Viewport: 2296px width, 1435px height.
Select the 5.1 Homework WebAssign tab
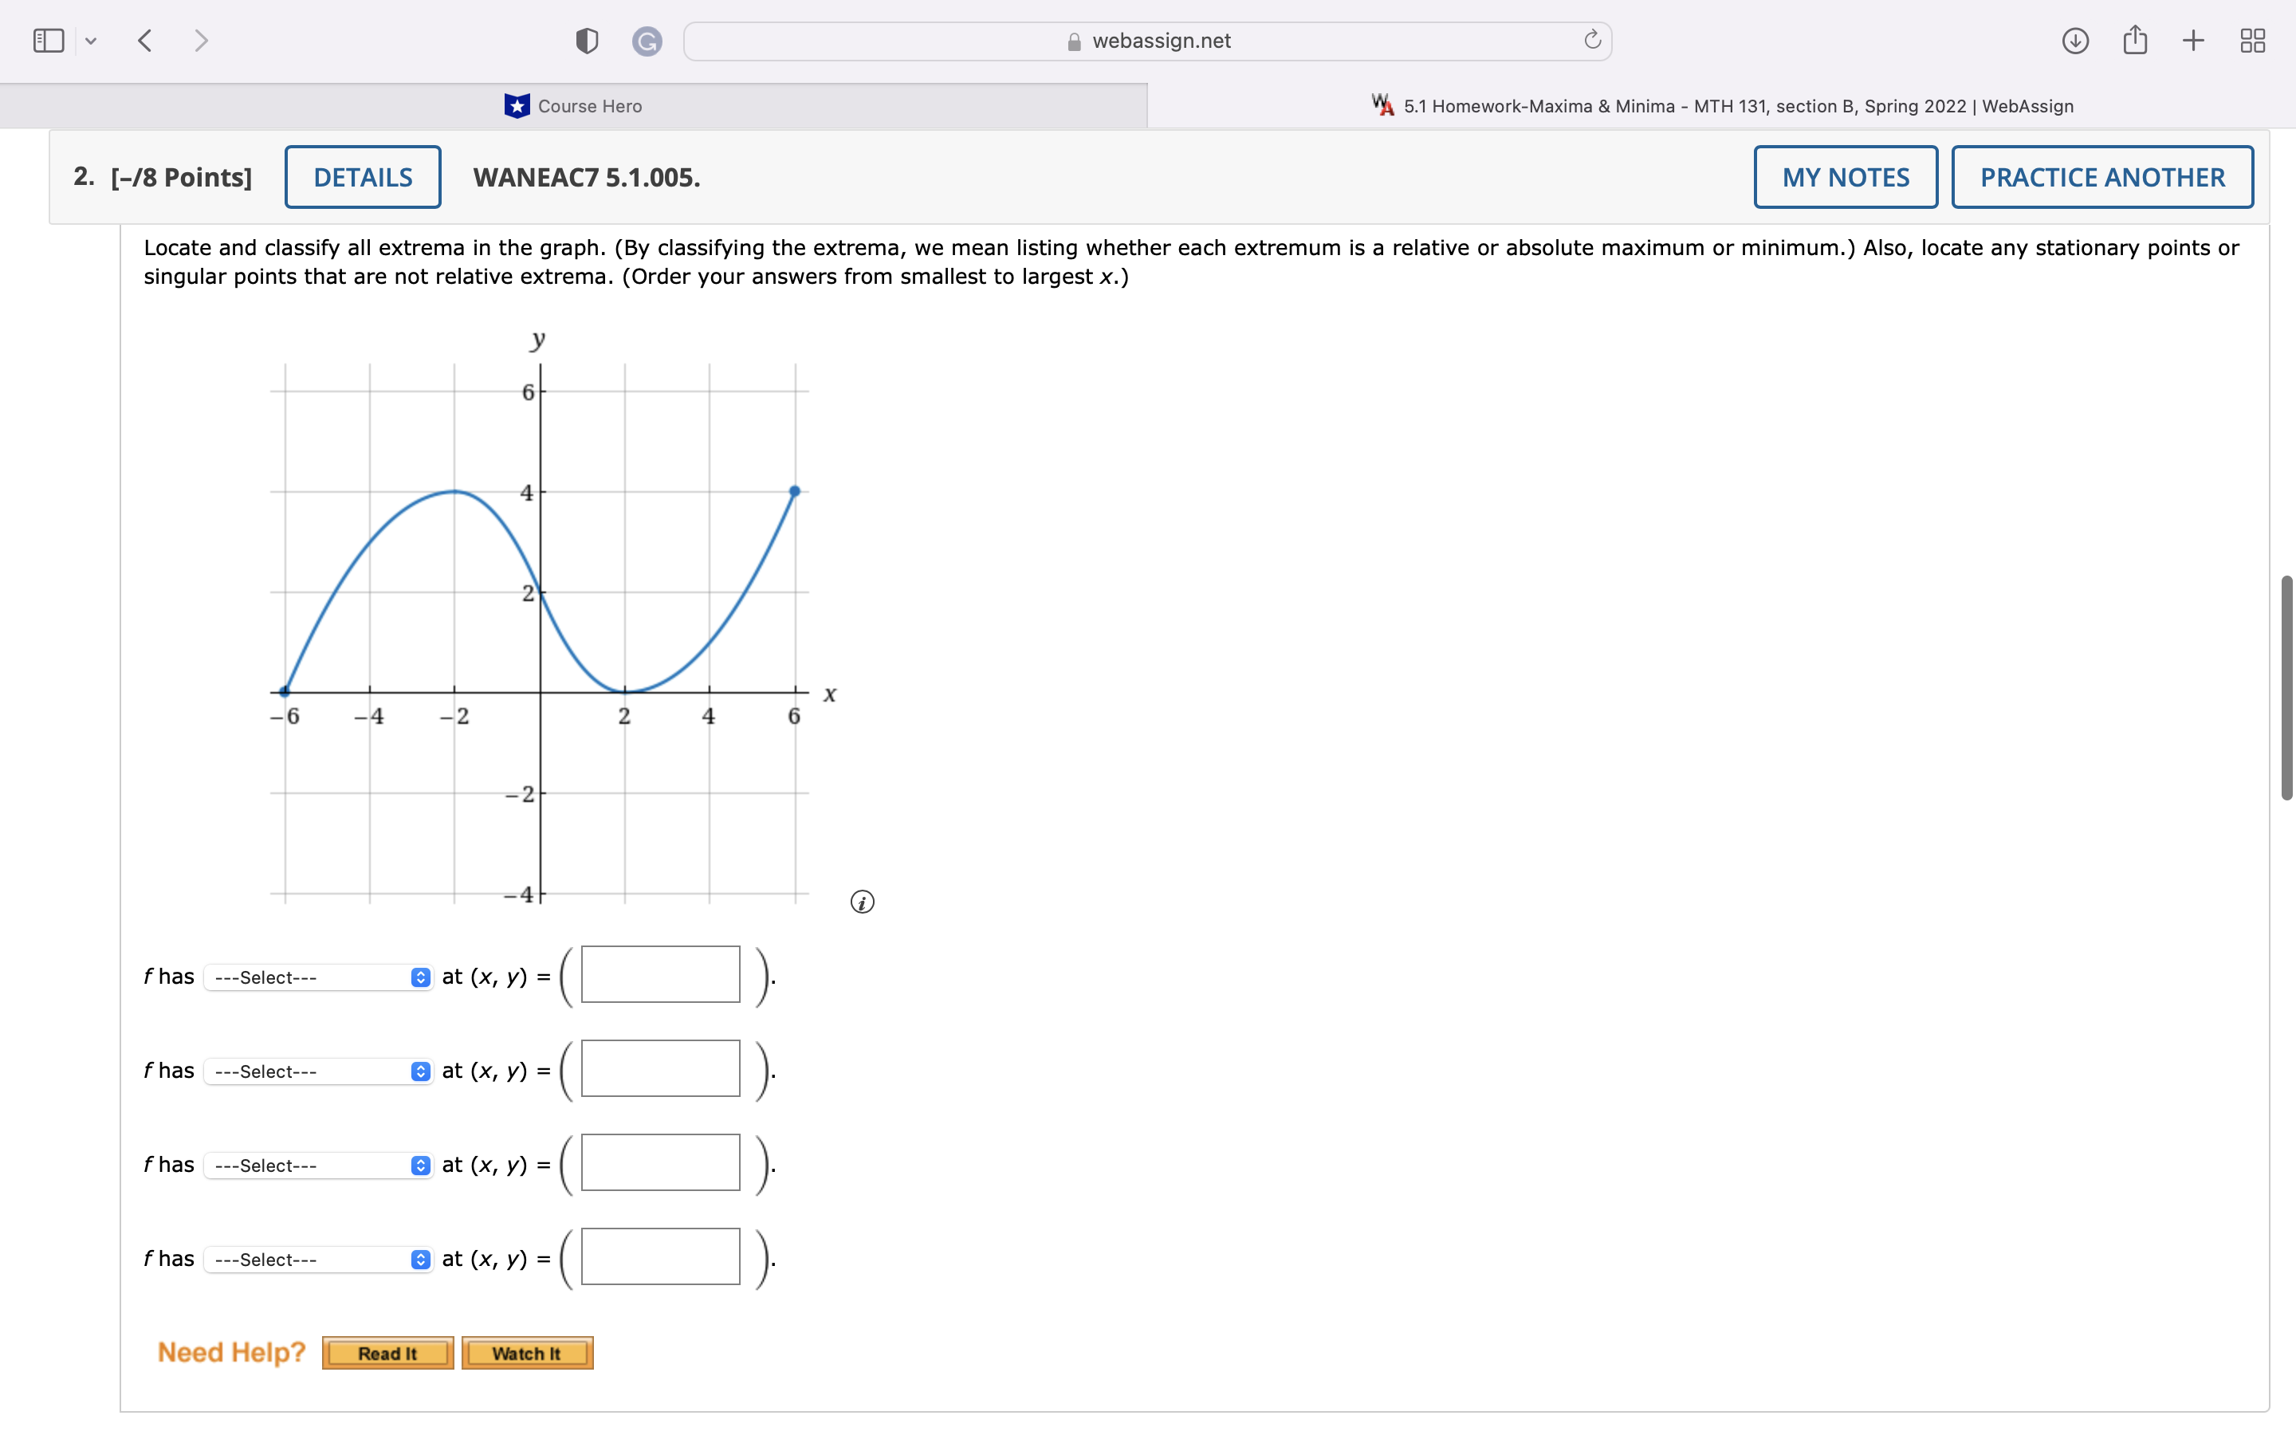coord(1722,105)
